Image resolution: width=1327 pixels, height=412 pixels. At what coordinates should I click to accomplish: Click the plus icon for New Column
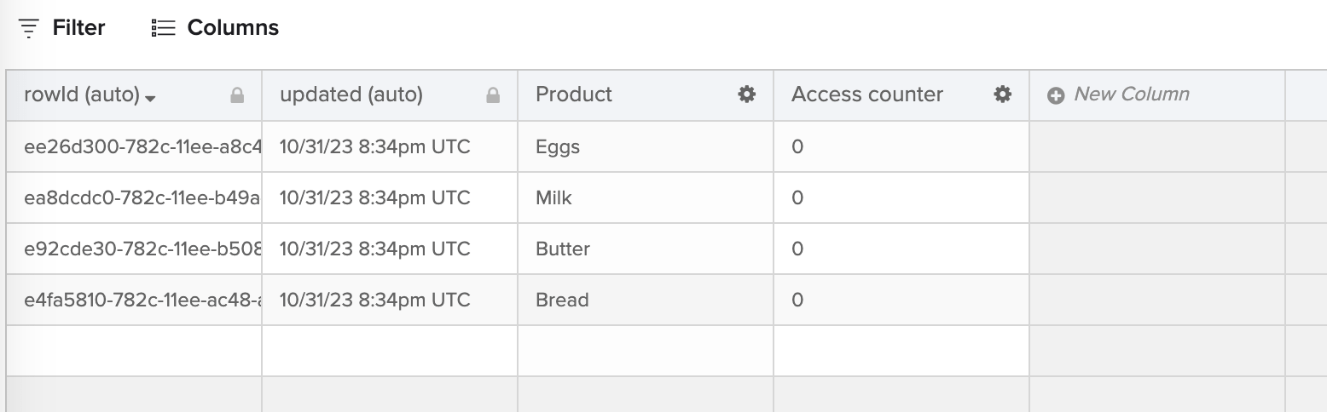pos(1056,95)
